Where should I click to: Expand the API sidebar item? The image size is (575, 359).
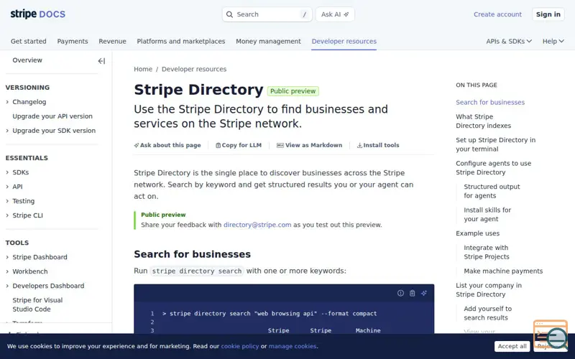click(x=17, y=187)
